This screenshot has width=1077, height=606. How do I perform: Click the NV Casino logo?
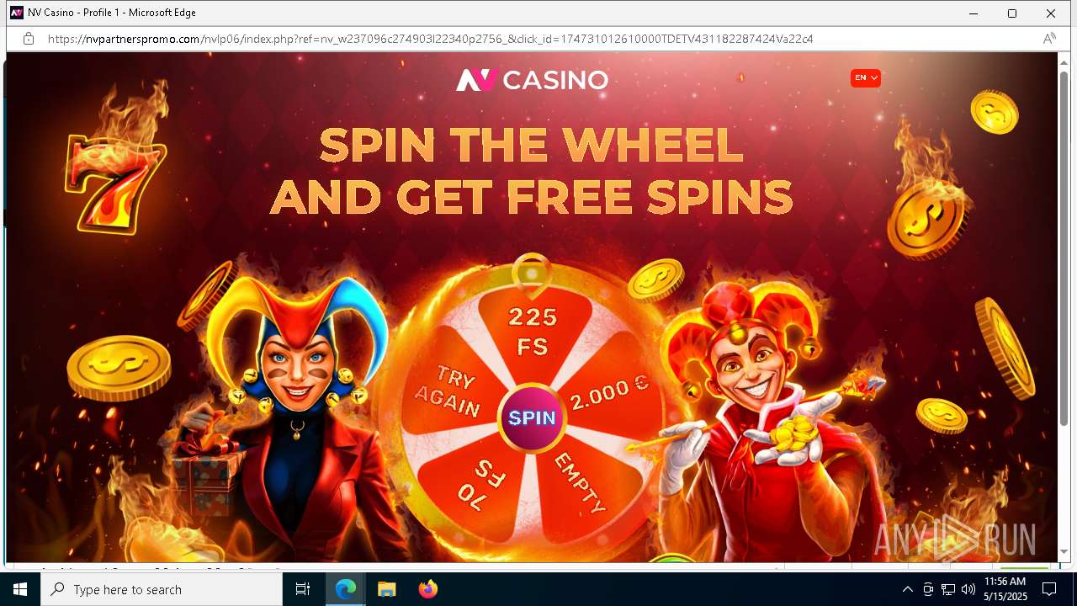pos(532,80)
